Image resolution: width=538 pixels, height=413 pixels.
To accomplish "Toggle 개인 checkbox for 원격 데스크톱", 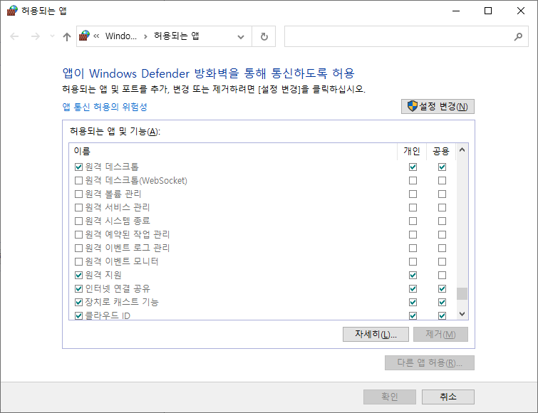I will pyautogui.click(x=413, y=167).
